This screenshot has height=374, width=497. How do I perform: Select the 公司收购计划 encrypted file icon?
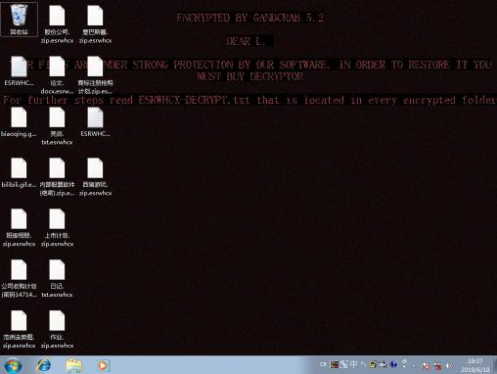pyautogui.click(x=19, y=278)
